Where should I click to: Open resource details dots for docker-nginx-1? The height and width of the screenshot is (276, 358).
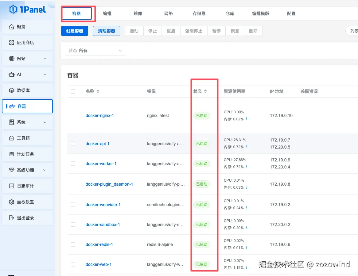point(246,119)
